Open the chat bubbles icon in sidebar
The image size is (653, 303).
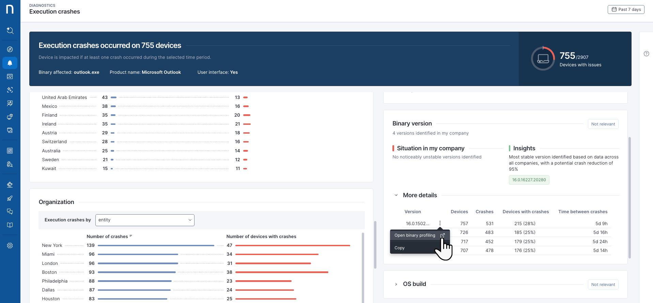[10, 212]
